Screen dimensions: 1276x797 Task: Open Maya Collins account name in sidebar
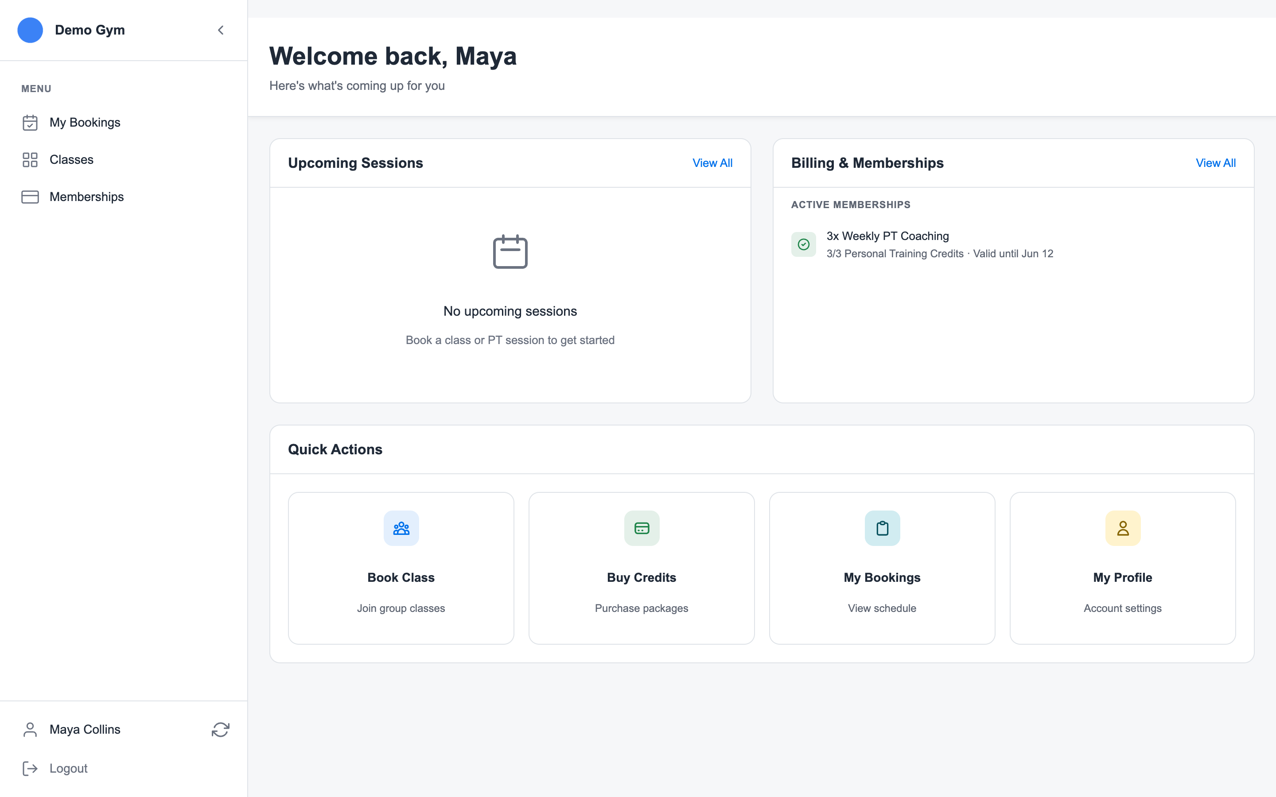[85, 730]
